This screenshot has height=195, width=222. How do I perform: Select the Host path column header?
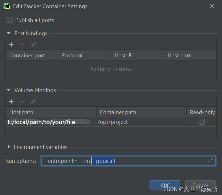click(x=51, y=112)
